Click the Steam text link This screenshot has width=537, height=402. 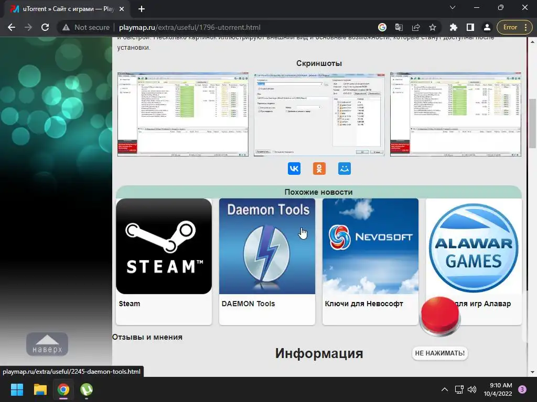tap(130, 304)
